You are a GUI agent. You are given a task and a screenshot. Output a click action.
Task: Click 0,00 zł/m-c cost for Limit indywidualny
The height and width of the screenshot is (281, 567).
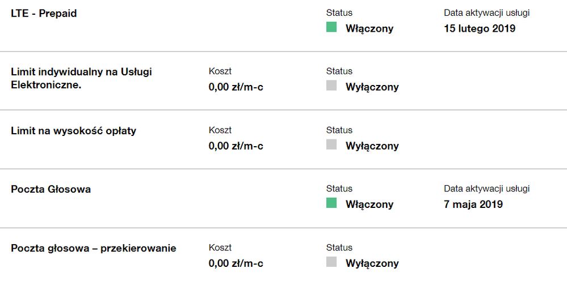pyautogui.click(x=236, y=87)
